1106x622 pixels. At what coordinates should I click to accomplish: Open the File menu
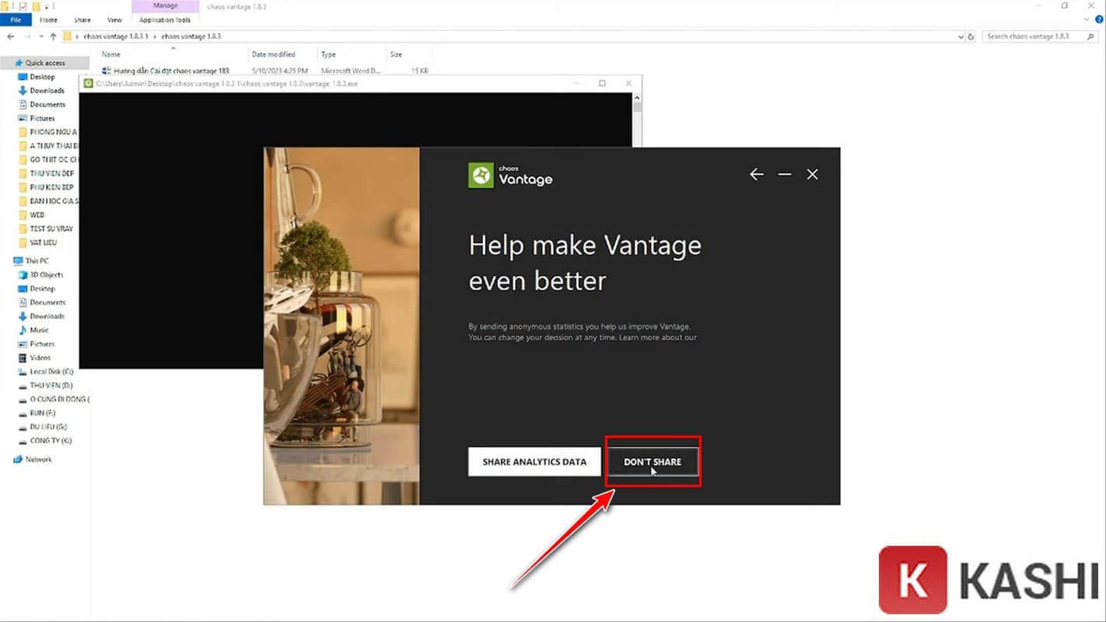tap(16, 20)
